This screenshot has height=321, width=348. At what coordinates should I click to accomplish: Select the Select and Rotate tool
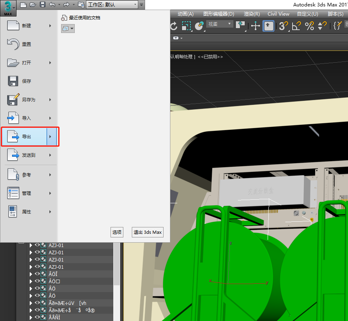click(x=174, y=26)
